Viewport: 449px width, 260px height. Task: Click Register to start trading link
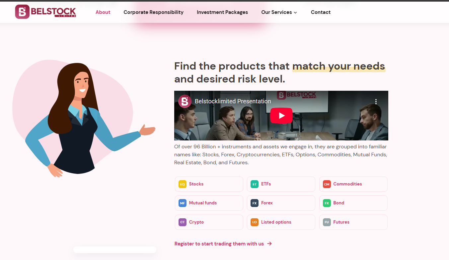[x=223, y=244]
